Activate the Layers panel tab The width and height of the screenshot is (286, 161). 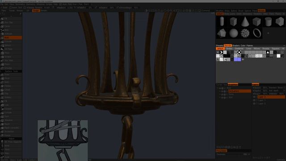[255, 85]
